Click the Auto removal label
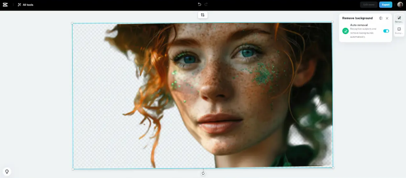The height and width of the screenshot is (178, 406). [x=359, y=25]
